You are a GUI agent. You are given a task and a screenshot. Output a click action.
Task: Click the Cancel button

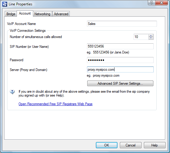pos(131,145)
